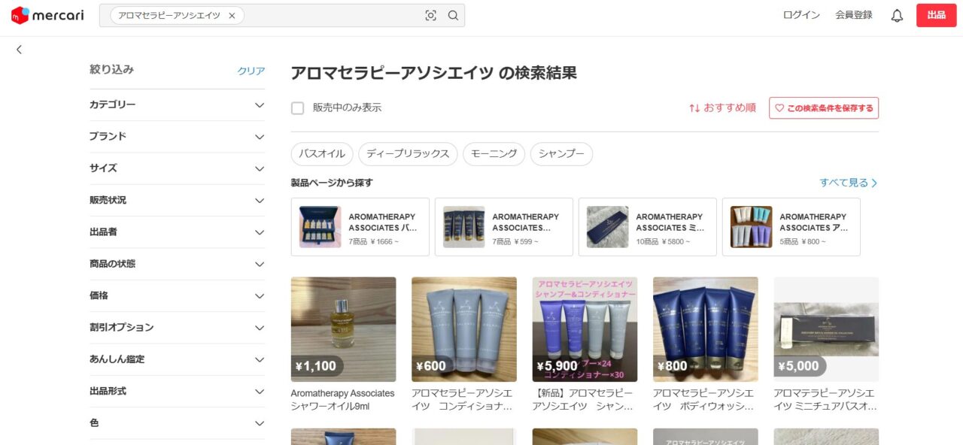This screenshot has height=445, width=963.
Task: Save search with この検索条件を保存する button
Action: 824,108
